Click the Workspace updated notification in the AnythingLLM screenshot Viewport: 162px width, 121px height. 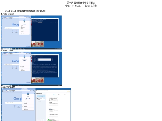click(53, 119)
